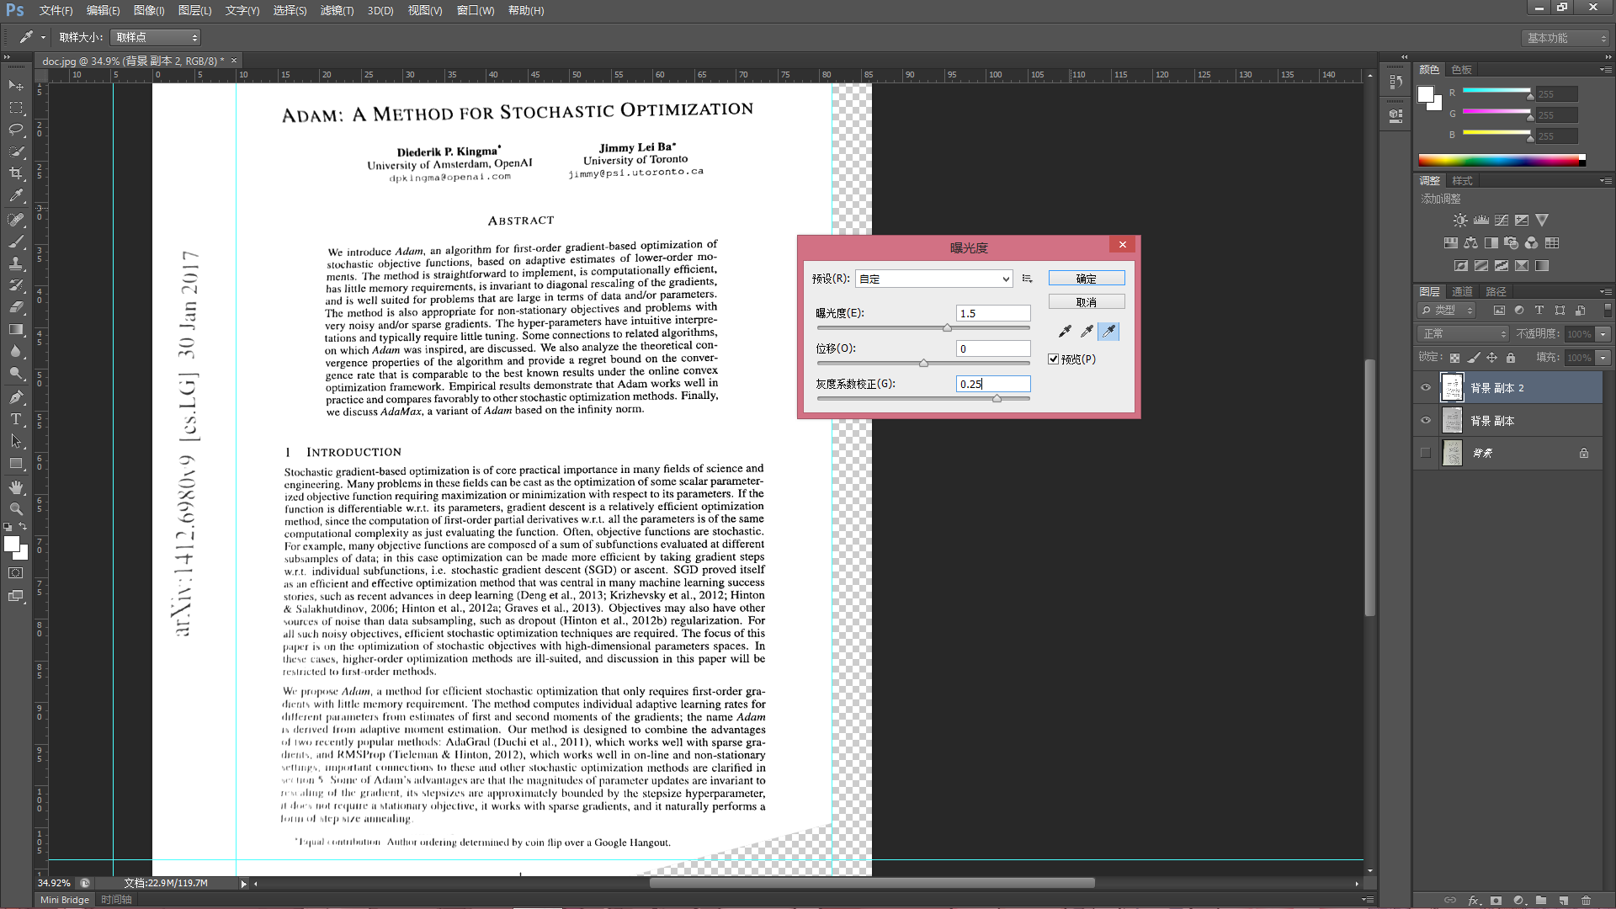Show the hidden 背景 layer
Image resolution: width=1616 pixels, height=909 pixels.
tap(1426, 453)
